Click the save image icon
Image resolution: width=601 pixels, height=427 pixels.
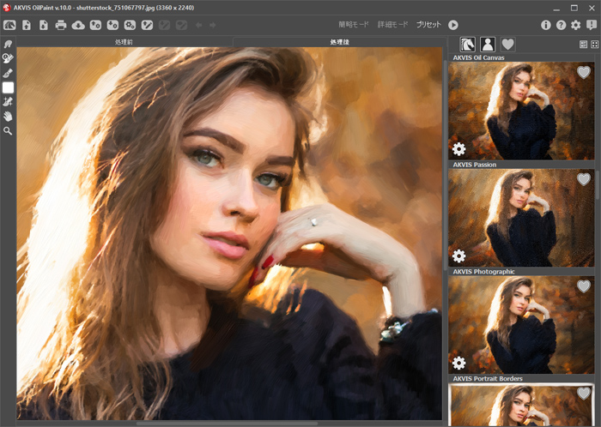pos(44,25)
